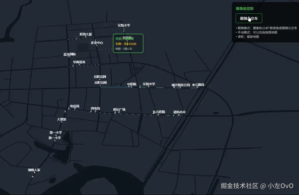Select the 湖润人家 map label

coord(34,169)
